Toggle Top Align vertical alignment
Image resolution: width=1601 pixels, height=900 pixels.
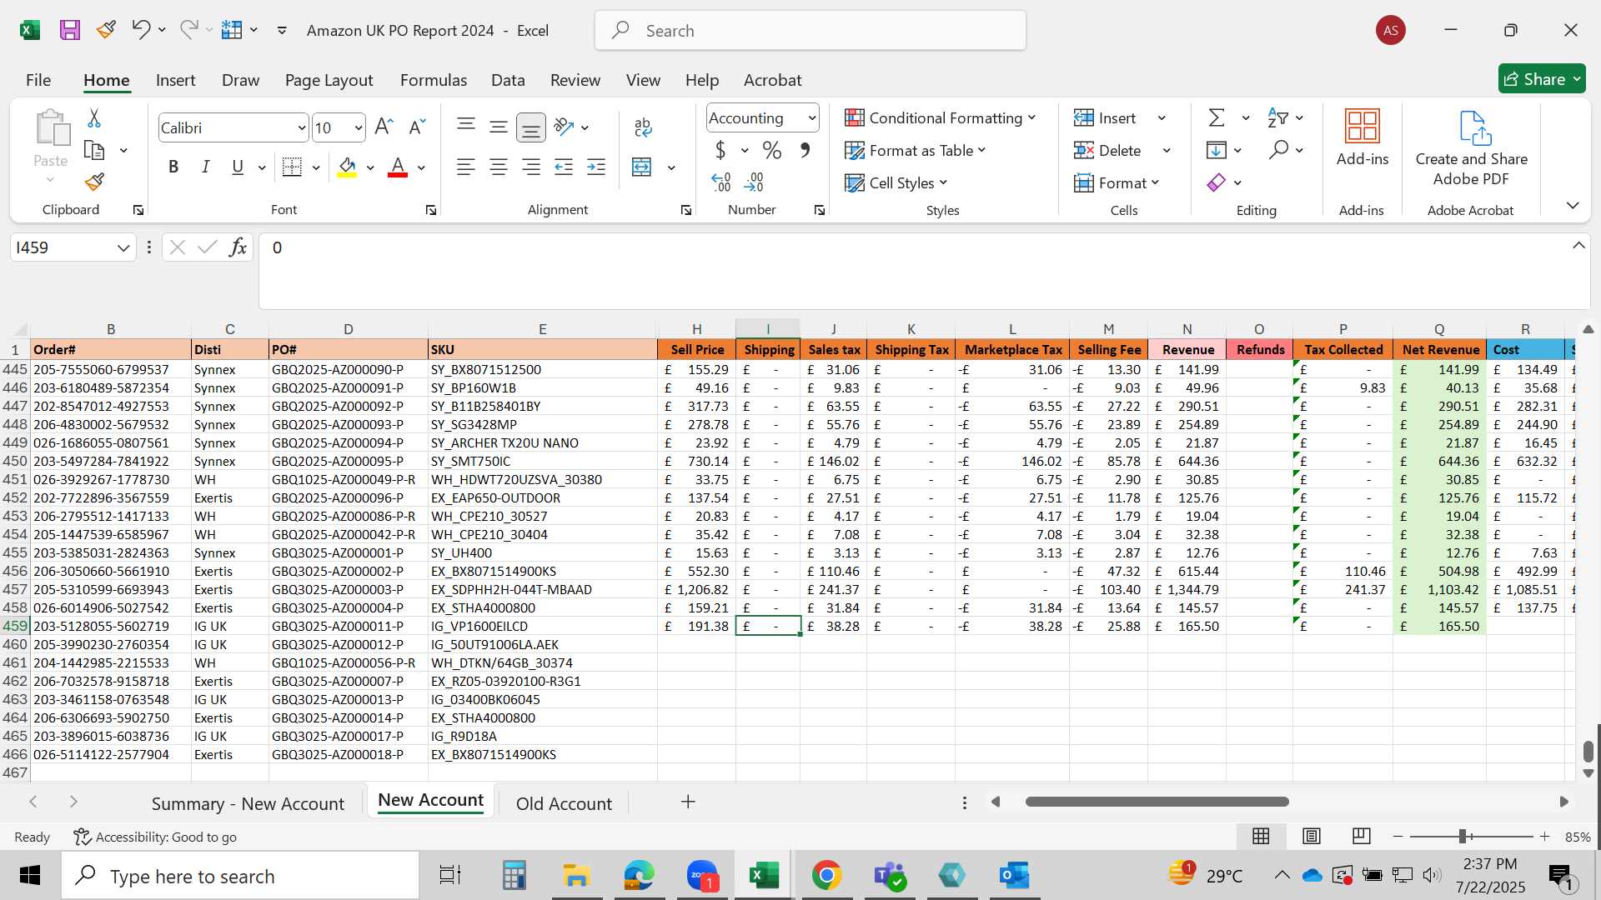[466, 127]
